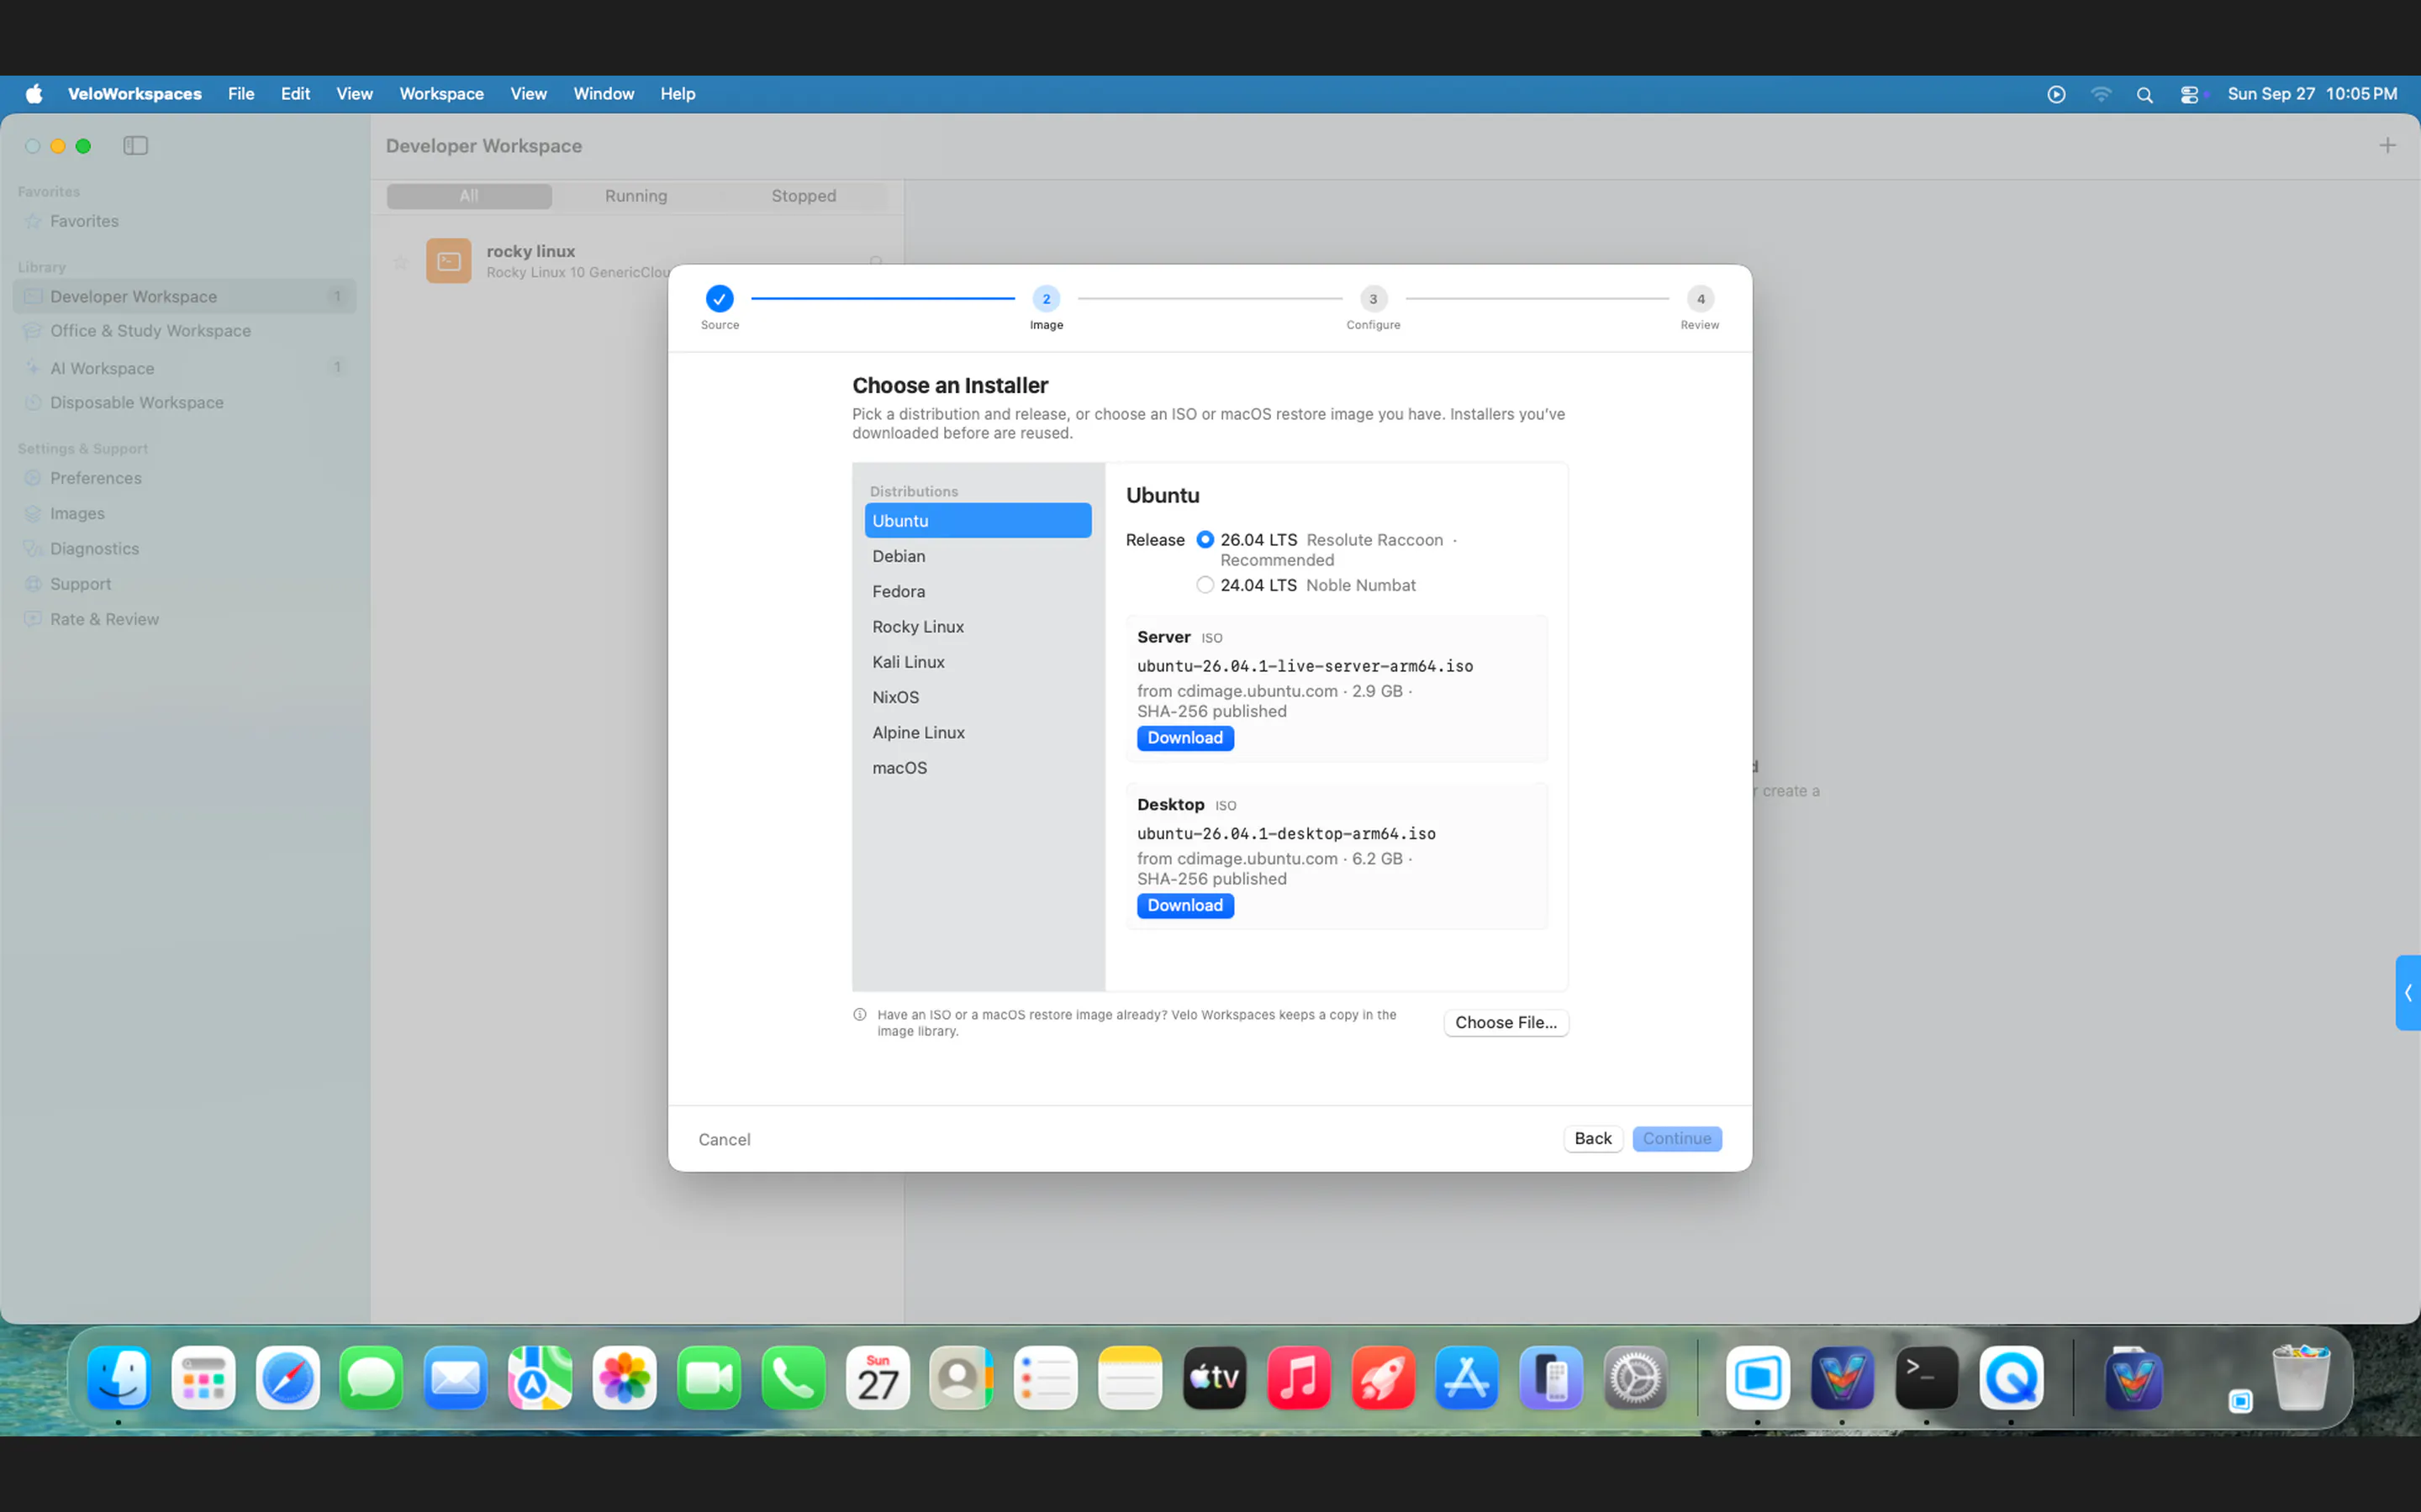Click the info icon beside ISO hint
This screenshot has height=1512, width=2421.
coord(859,1014)
